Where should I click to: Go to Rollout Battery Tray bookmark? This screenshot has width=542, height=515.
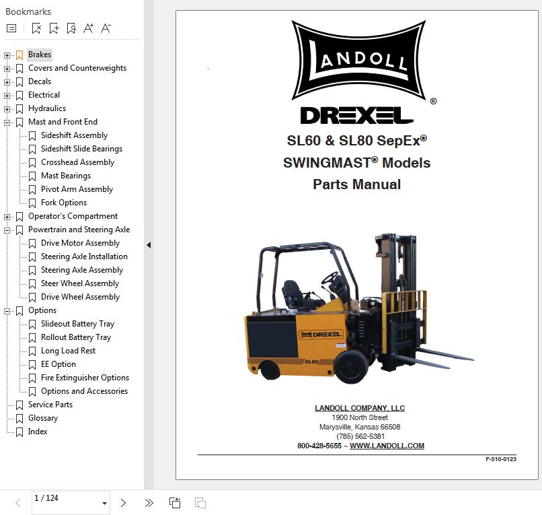click(x=76, y=337)
